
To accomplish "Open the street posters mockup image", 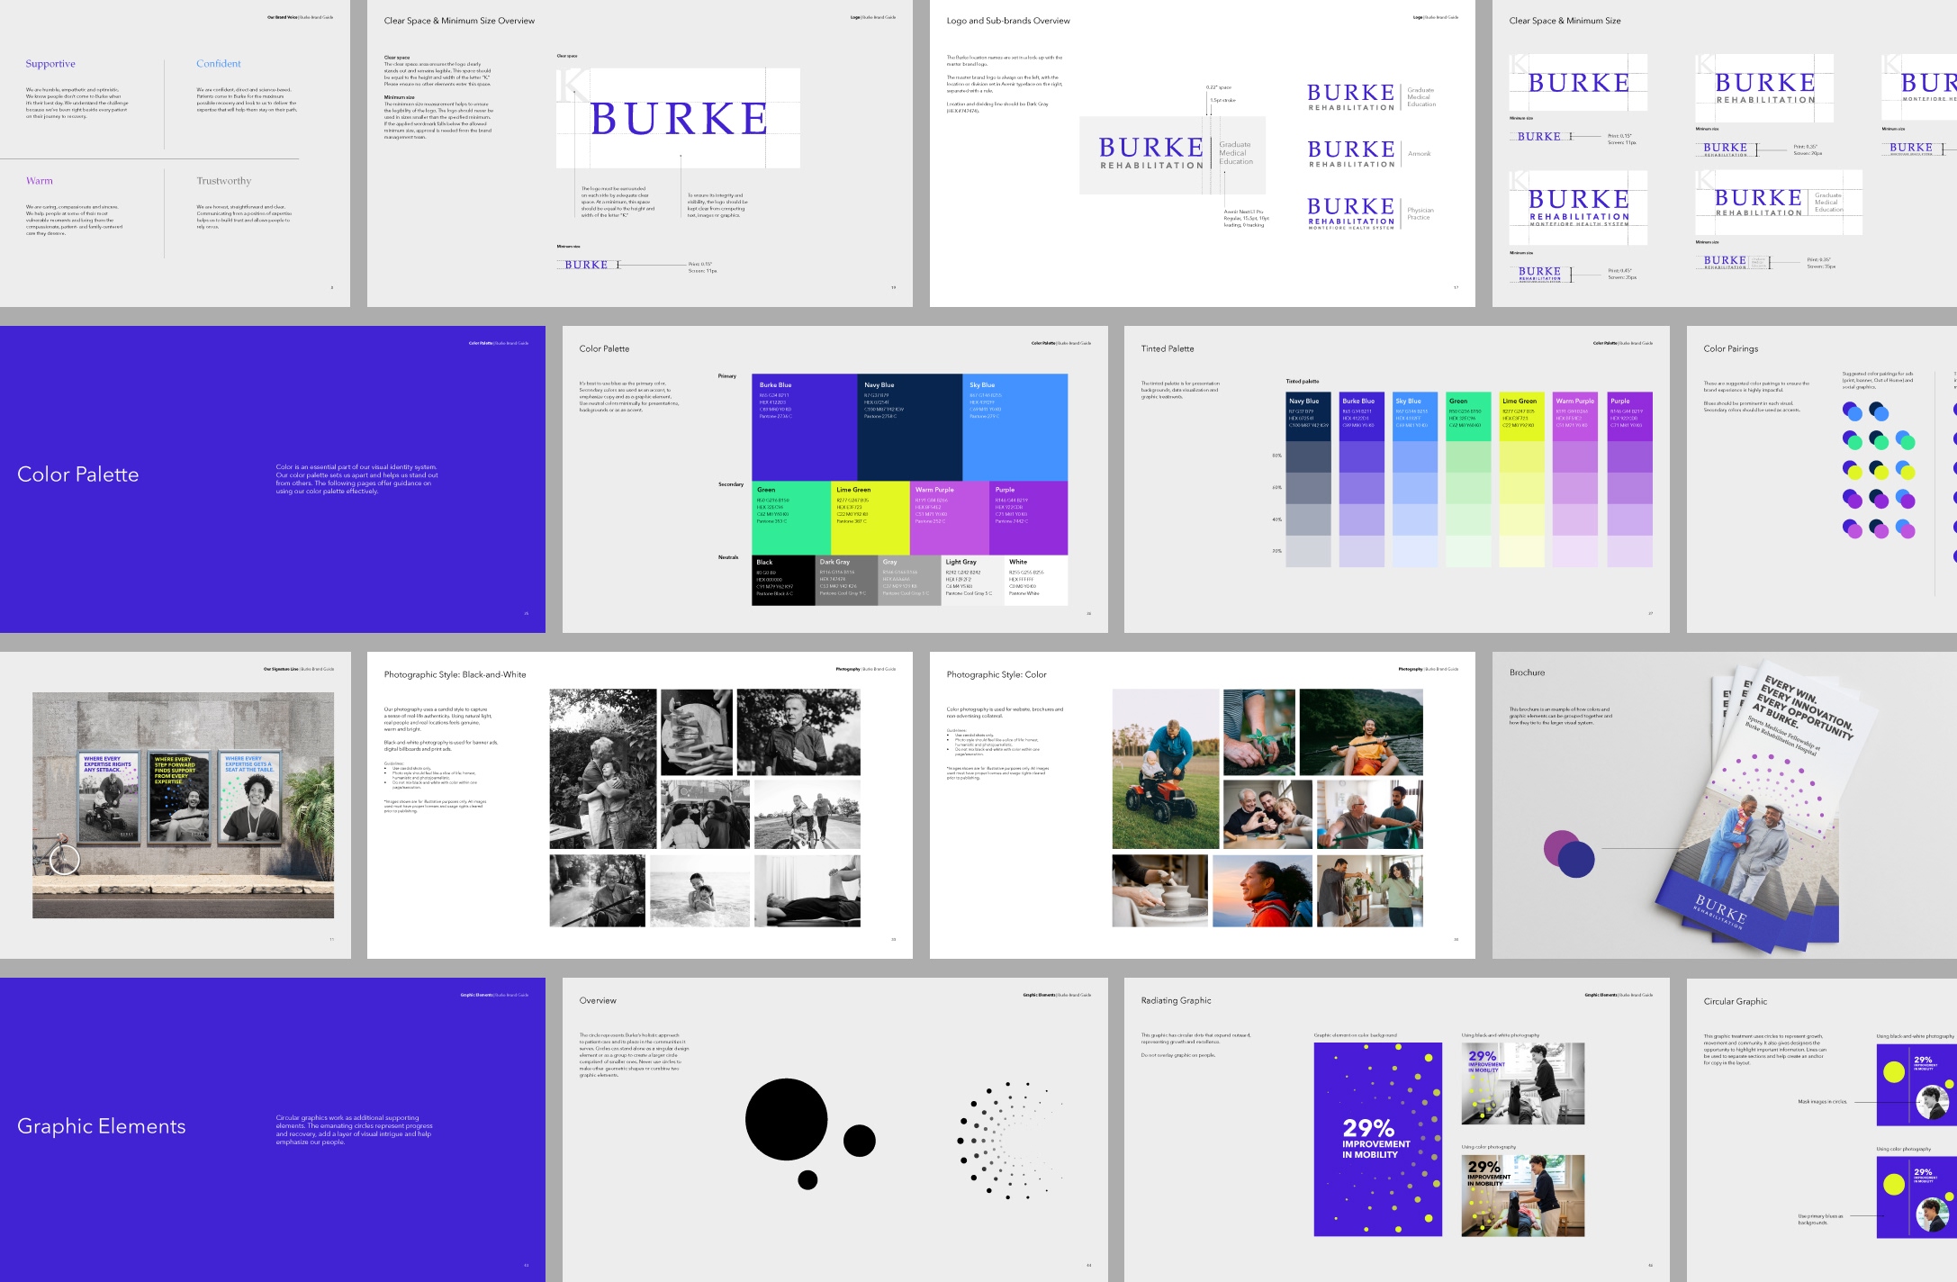I will [183, 805].
